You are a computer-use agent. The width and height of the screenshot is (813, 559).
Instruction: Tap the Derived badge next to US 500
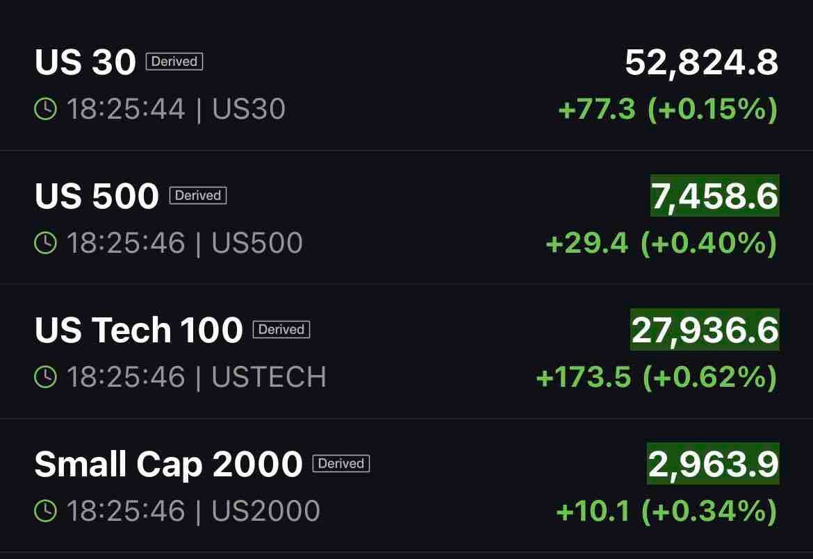tap(198, 195)
